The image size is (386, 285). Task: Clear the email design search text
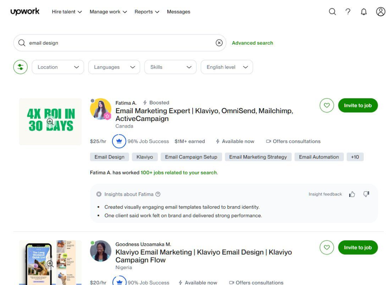pos(219,43)
